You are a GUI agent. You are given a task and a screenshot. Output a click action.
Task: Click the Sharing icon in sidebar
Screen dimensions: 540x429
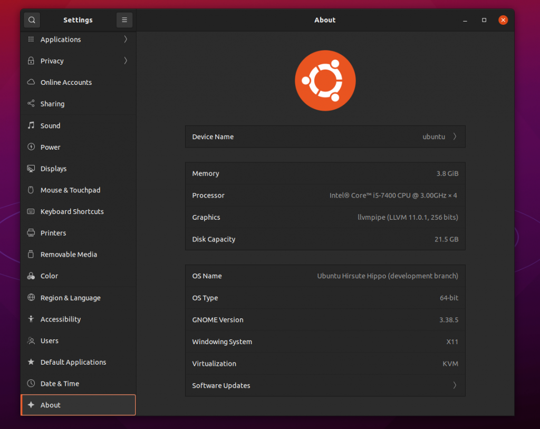click(31, 104)
